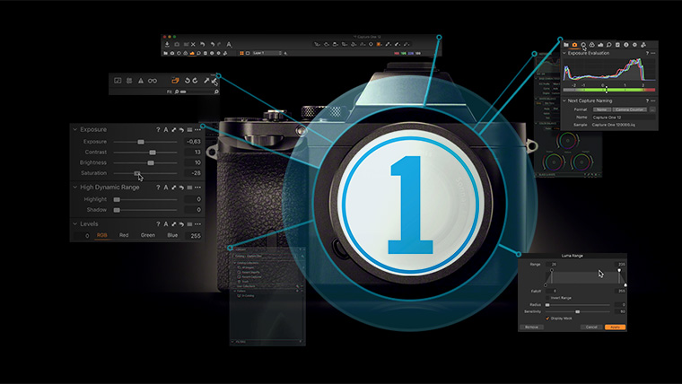Open the Output gear tool tab

click(x=635, y=45)
